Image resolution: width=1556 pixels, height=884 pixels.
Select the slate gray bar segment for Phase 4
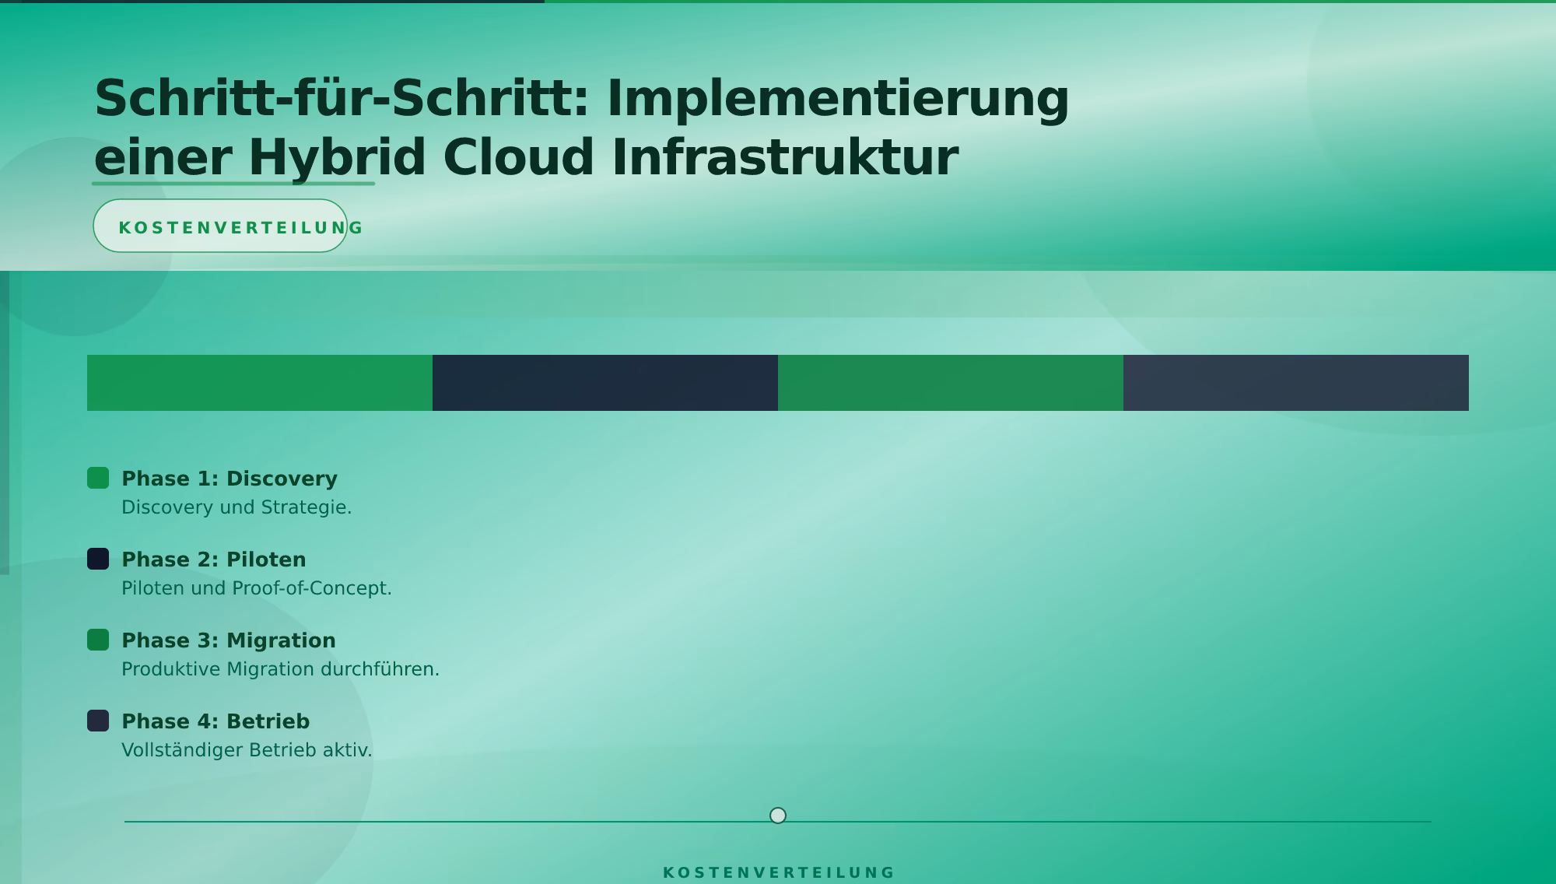coord(1296,383)
